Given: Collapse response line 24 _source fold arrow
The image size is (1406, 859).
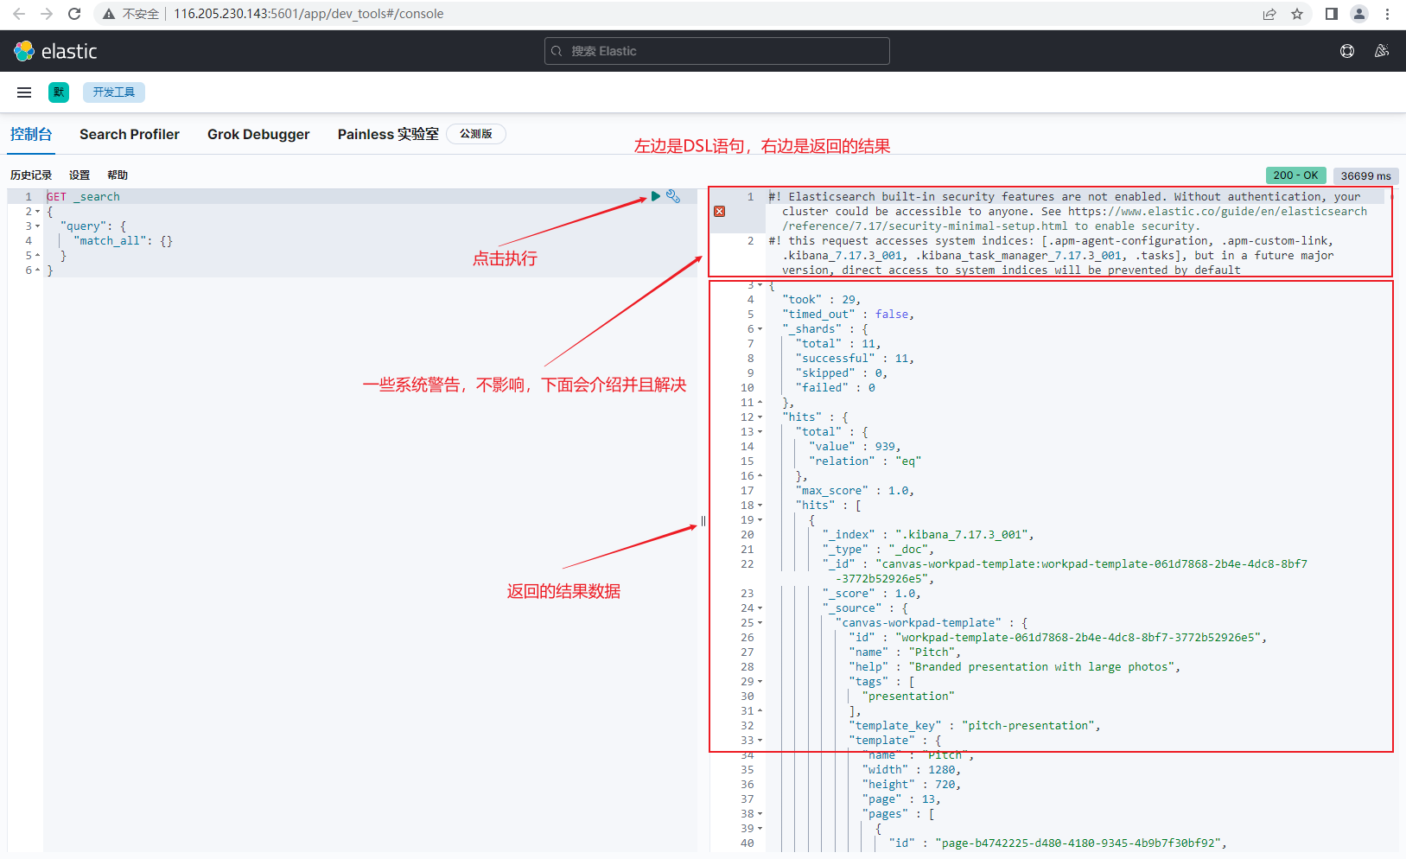Looking at the screenshot, I should tap(760, 608).
